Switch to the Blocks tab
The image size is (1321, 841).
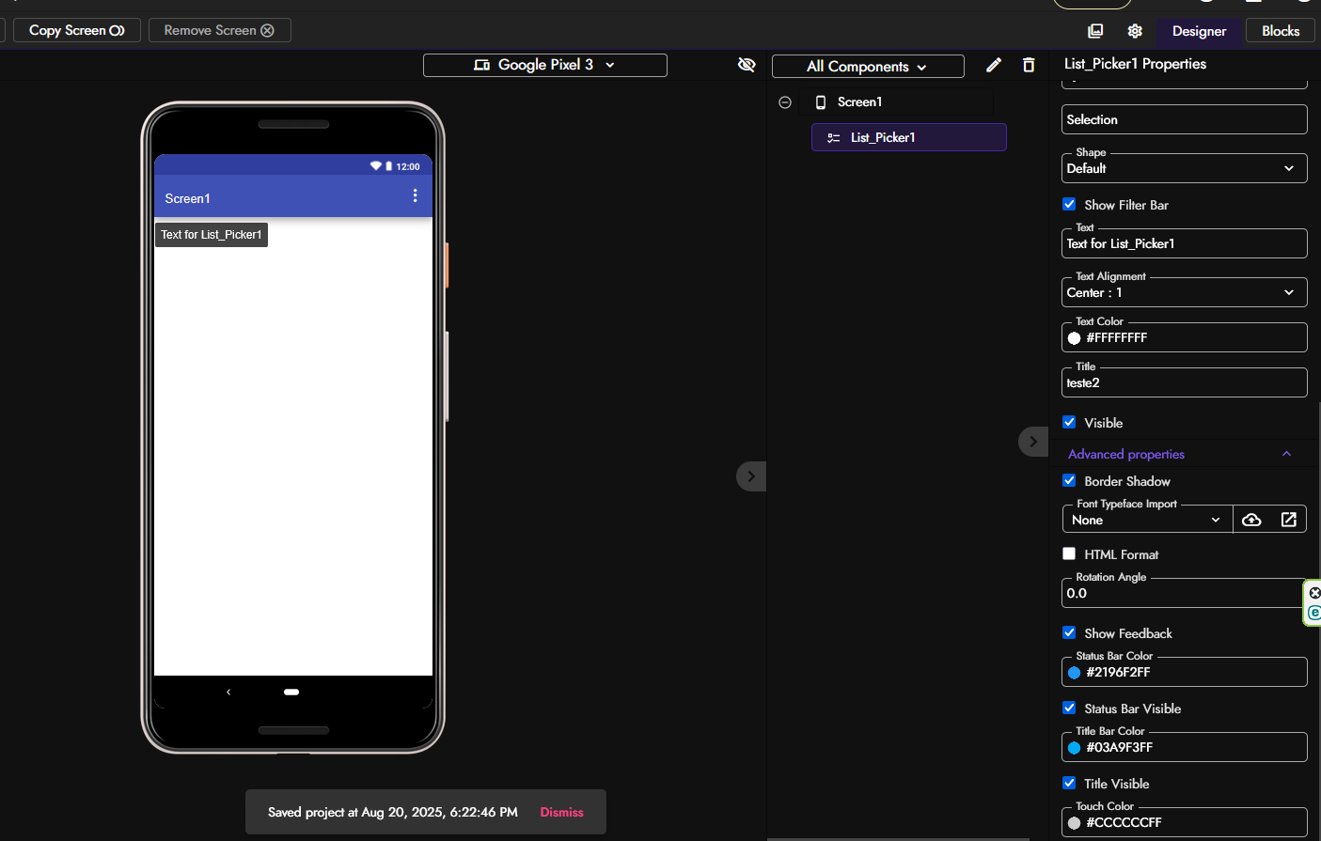(x=1280, y=31)
